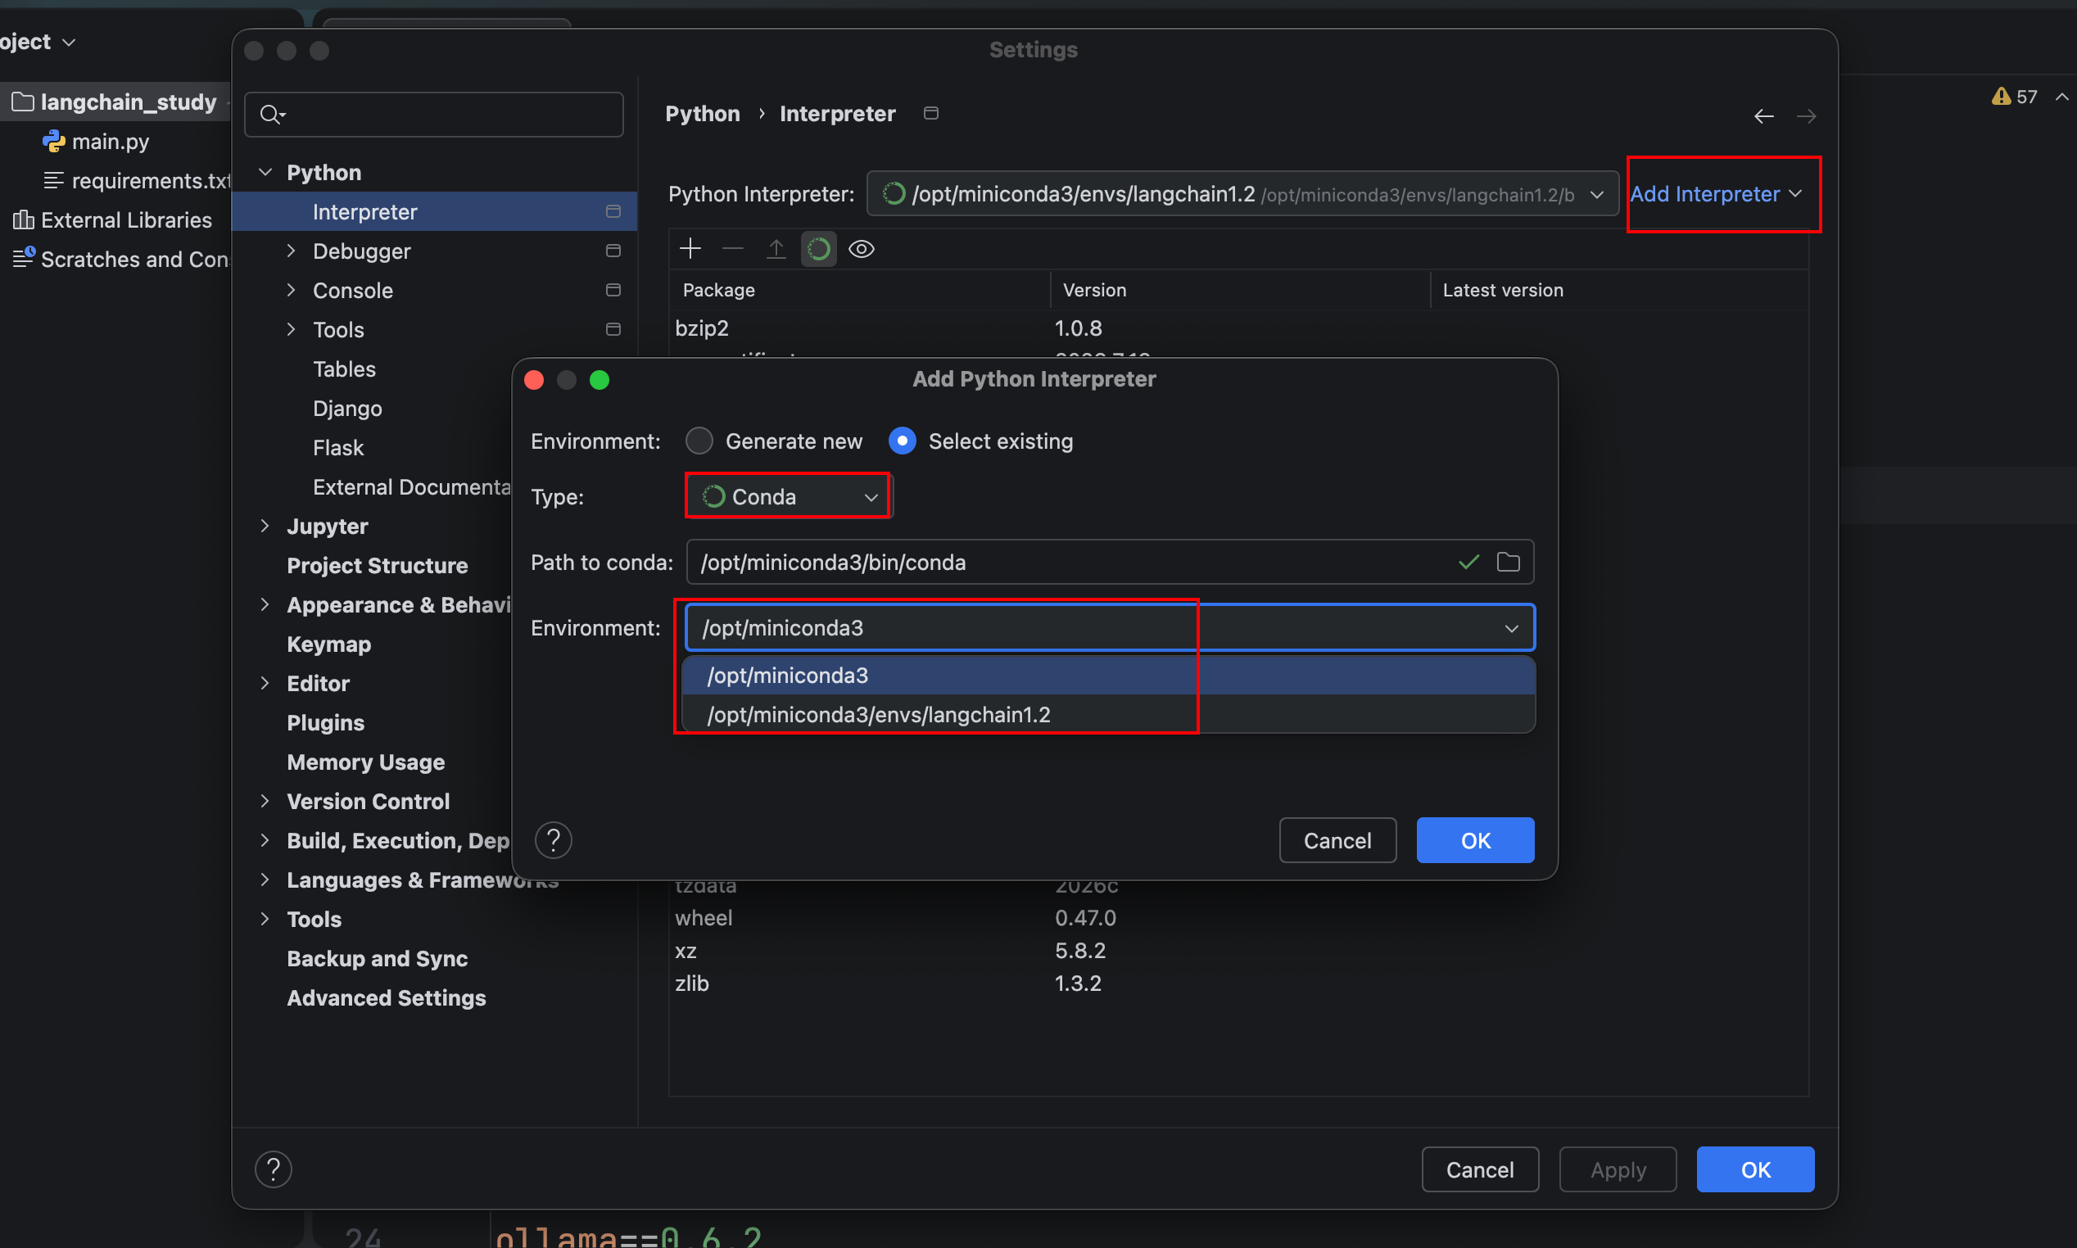The width and height of the screenshot is (2077, 1248).
Task: Open Flask settings page
Action: click(x=338, y=448)
